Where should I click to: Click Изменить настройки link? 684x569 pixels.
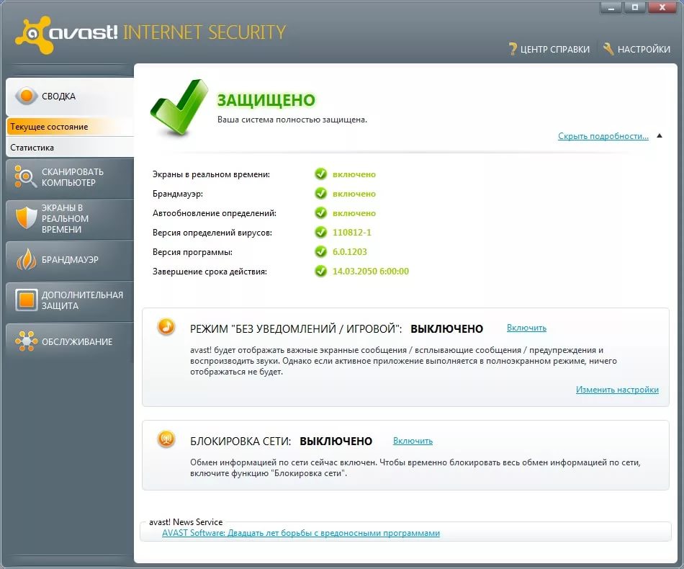point(617,390)
